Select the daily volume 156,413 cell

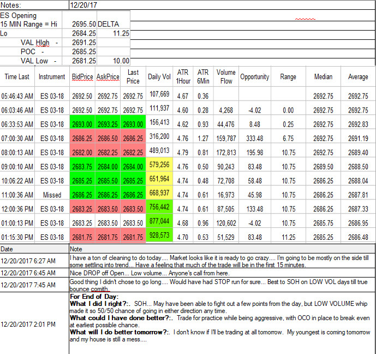[159, 122]
